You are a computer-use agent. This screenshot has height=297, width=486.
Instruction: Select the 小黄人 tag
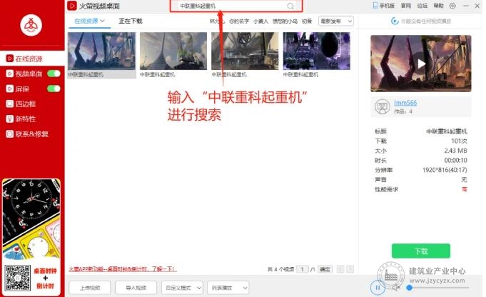(x=260, y=21)
